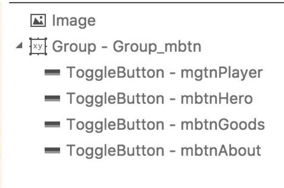Click the Group node xy icon
The width and height of the screenshot is (284, 188).
38,47
